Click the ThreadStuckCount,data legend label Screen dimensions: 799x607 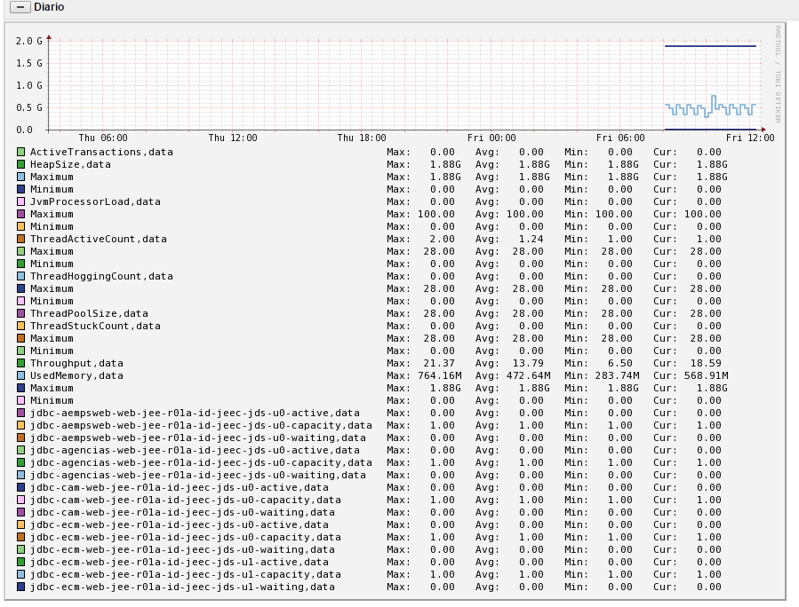click(x=95, y=327)
